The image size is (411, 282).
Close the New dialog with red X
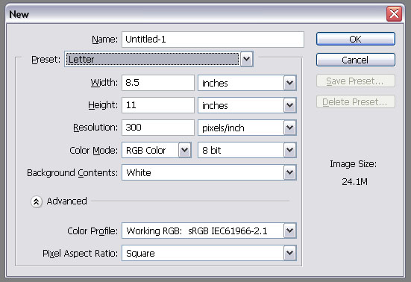(394, 14)
